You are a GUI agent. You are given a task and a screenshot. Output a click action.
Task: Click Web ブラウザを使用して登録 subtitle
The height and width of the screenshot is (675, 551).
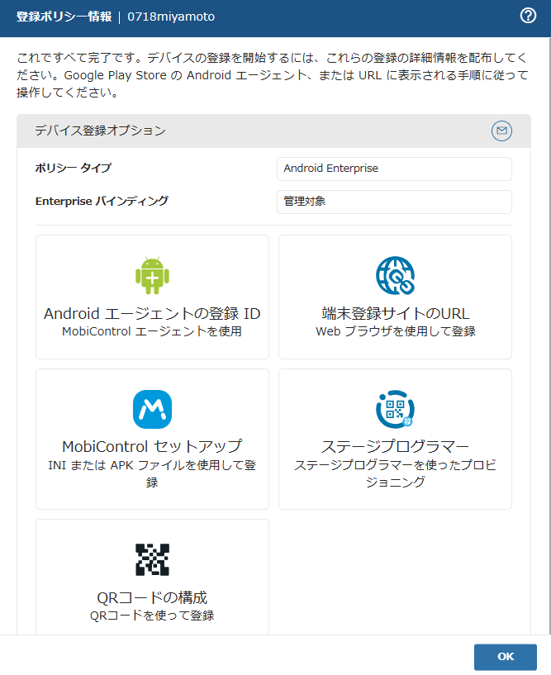click(x=395, y=331)
